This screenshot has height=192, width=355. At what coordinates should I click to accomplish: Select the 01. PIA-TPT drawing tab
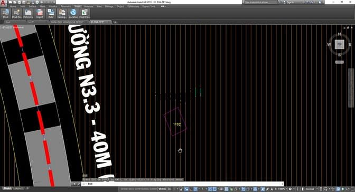pos(100,22)
